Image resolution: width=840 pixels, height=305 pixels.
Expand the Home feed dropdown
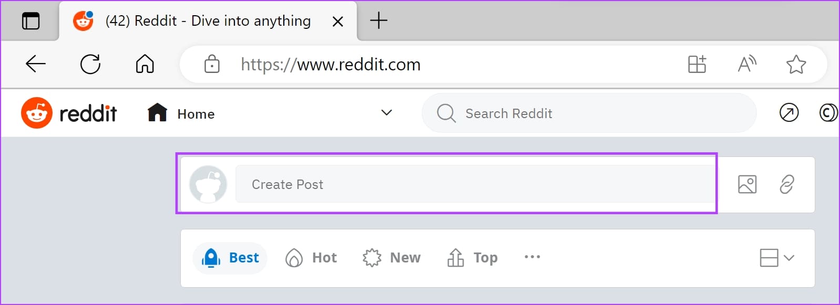tap(386, 113)
